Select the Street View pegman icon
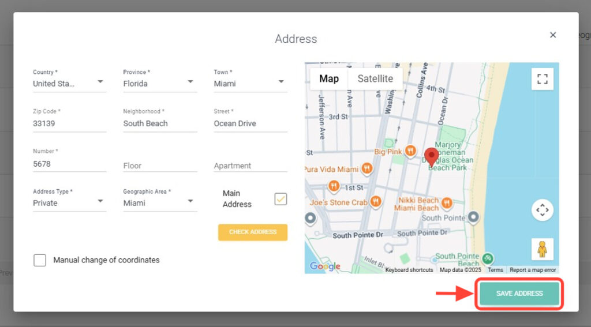The width and height of the screenshot is (591, 327). (x=542, y=249)
